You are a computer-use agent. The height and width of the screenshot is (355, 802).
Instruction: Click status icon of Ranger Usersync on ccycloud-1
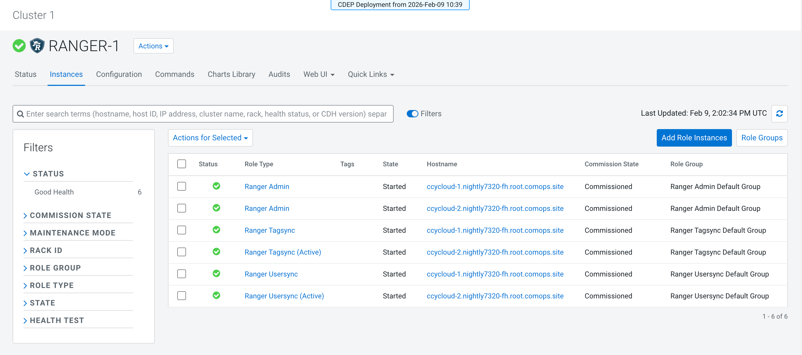tap(216, 273)
